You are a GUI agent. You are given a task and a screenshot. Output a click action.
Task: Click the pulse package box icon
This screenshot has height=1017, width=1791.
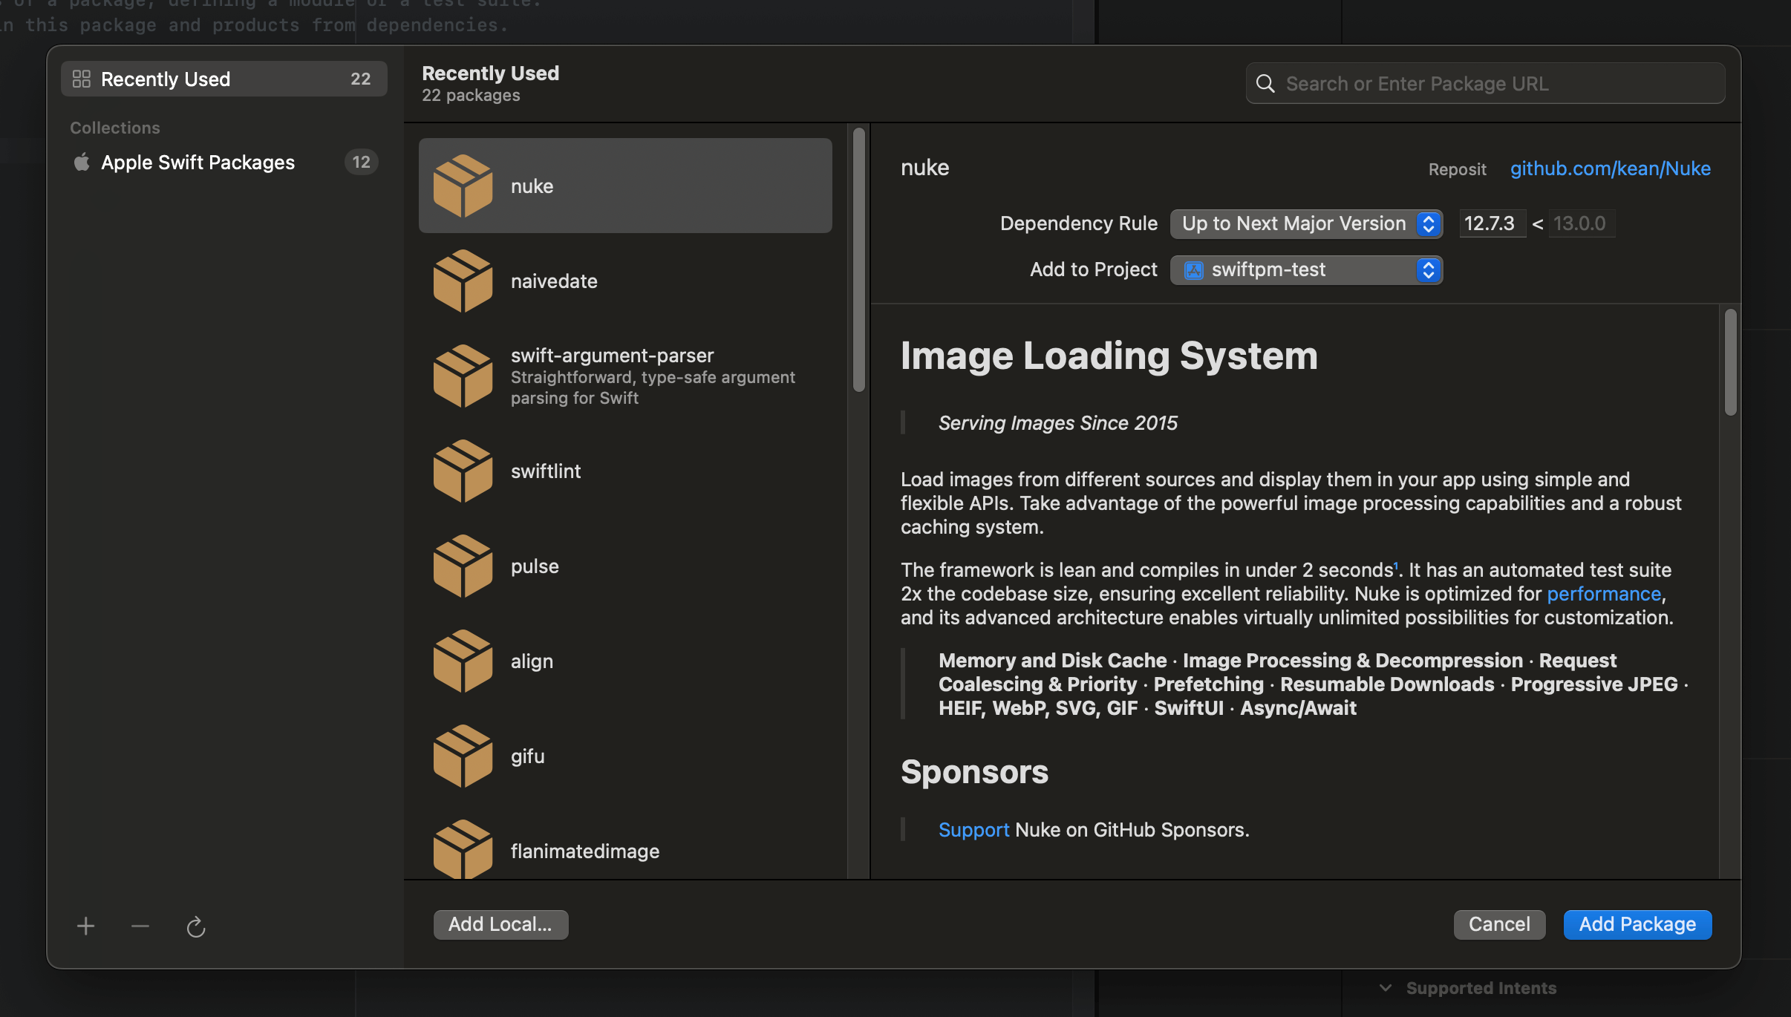click(x=463, y=566)
